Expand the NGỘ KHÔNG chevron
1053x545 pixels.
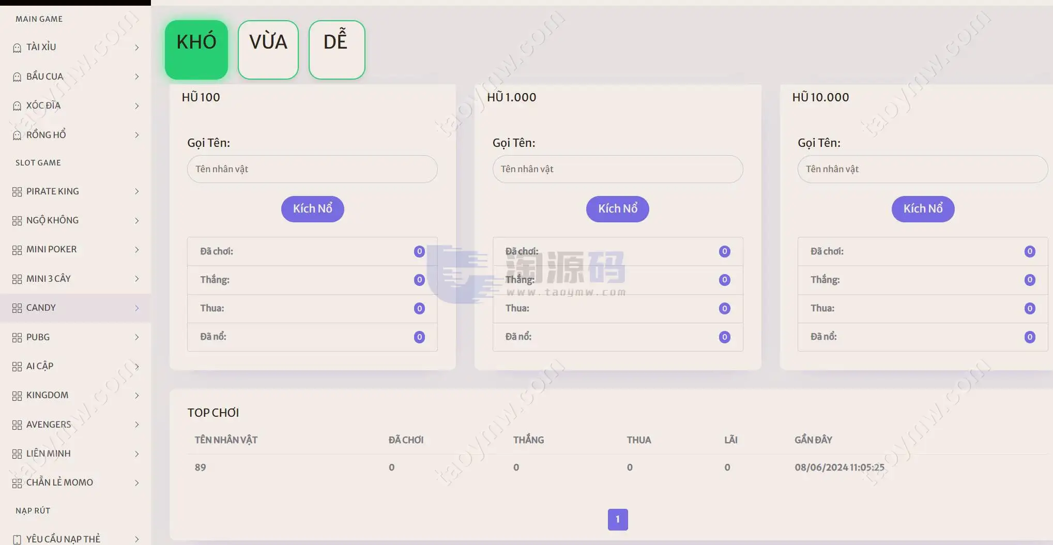pos(136,221)
